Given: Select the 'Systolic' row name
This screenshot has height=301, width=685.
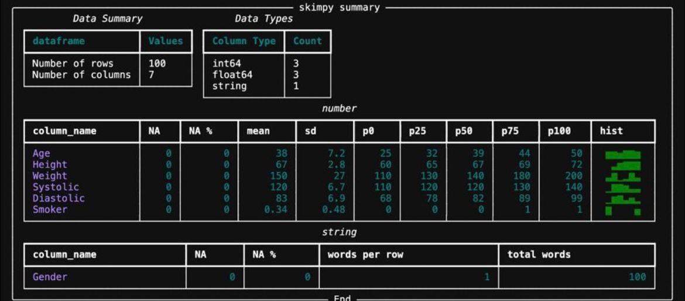Looking at the screenshot, I should point(56,187).
